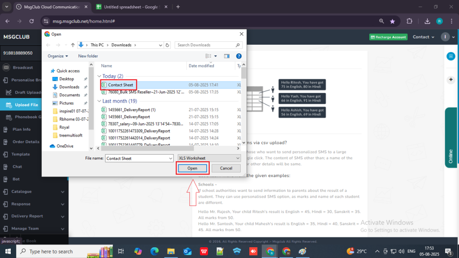459x258 pixels.
Task: Select Documents in Quick access
Action: 69,95
